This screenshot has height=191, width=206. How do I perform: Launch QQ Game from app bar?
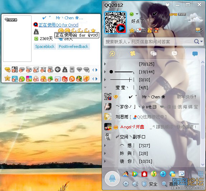coord(126,174)
